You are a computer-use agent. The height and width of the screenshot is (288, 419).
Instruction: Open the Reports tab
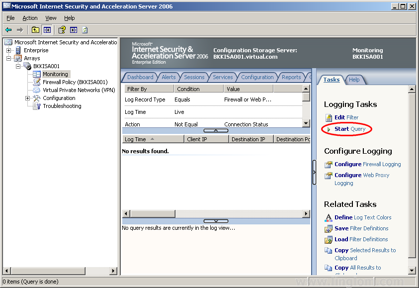[291, 77]
